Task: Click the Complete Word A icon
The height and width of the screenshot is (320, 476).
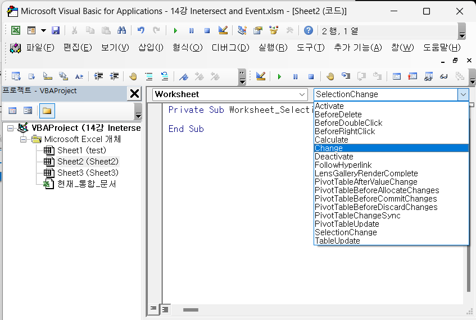Action: pos(79,76)
